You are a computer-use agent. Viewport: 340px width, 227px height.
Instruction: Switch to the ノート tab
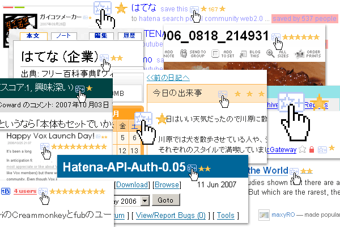point(63,36)
